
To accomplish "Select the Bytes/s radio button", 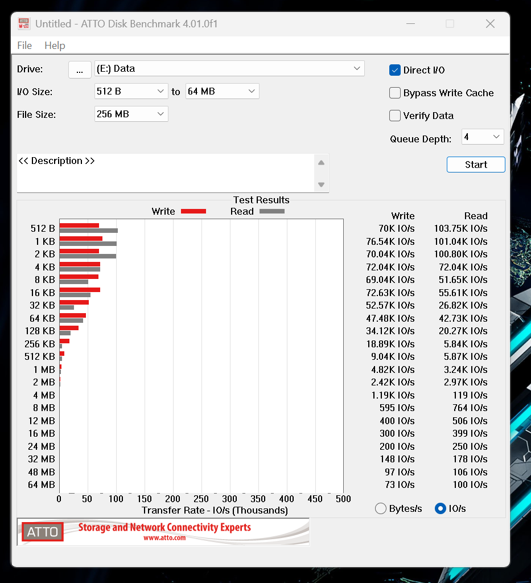I will (x=381, y=508).
